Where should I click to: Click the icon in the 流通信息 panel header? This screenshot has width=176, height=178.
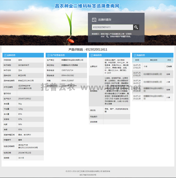coord(134,55)
